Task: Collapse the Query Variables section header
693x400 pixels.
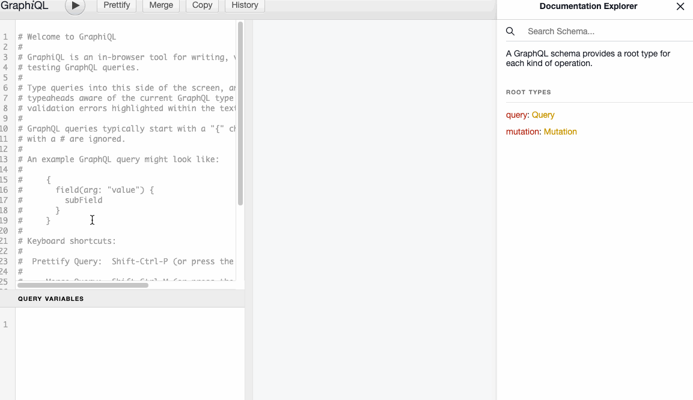Action: coord(51,298)
